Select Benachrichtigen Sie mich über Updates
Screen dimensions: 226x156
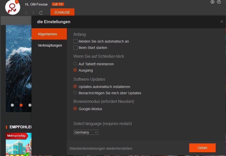(x=75, y=93)
